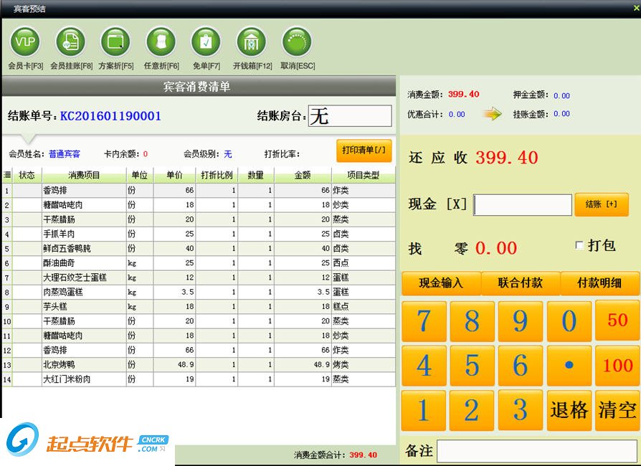641x466 pixels.
Task: Click the 清空 clear key
Action: 617,410
